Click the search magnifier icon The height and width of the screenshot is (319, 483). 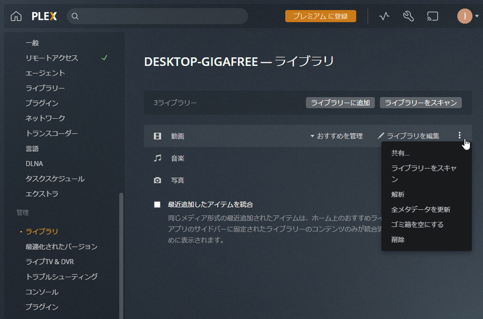point(75,16)
